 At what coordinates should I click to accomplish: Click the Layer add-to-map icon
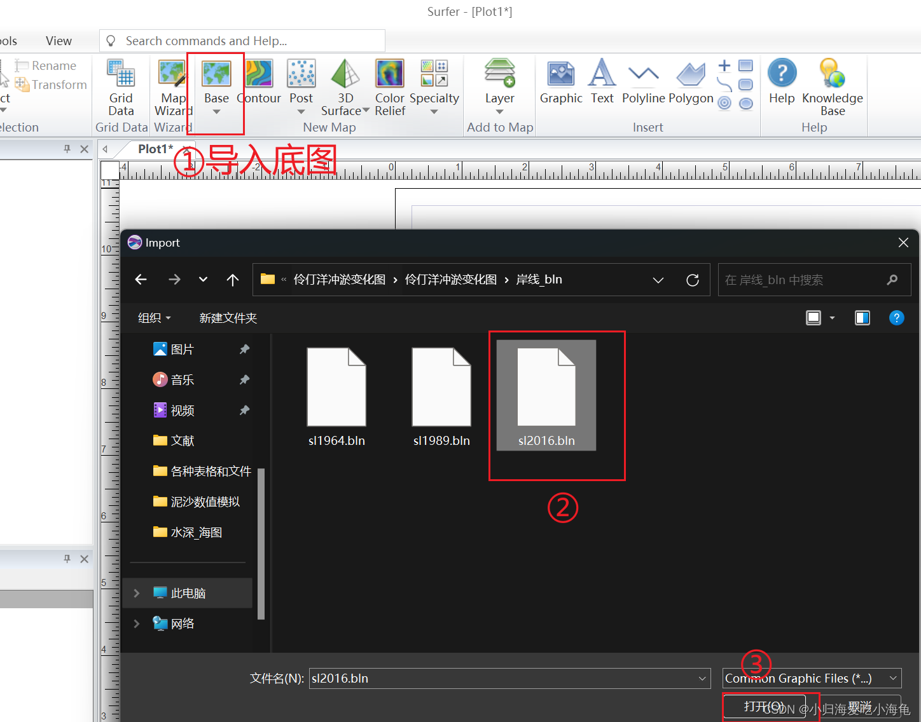(500, 73)
